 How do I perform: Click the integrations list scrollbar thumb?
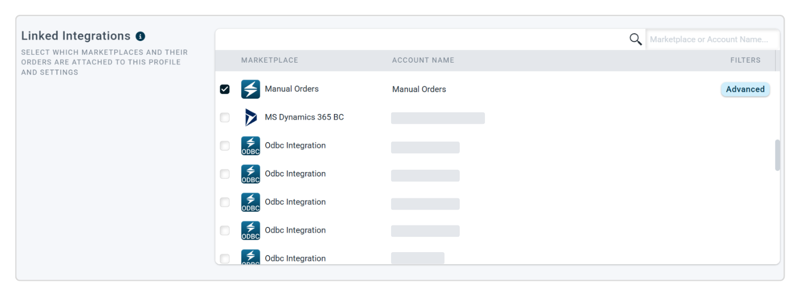pos(777,155)
